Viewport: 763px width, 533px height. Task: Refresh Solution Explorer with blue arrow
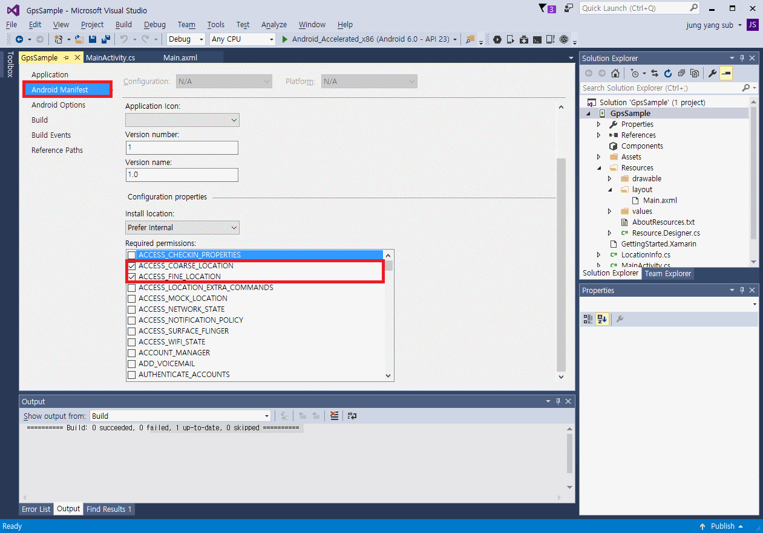tap(668, 73)
